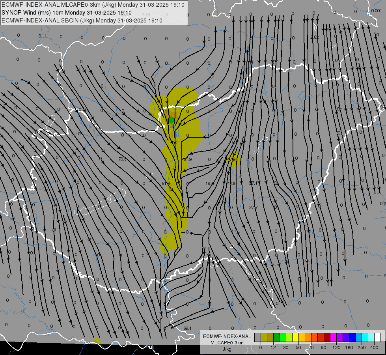Image resolution: width=386 pixels, height=355 pixels.
Task: Select the 61.9 value on the map
Action: pyautogui.click(x=188, y=159)
